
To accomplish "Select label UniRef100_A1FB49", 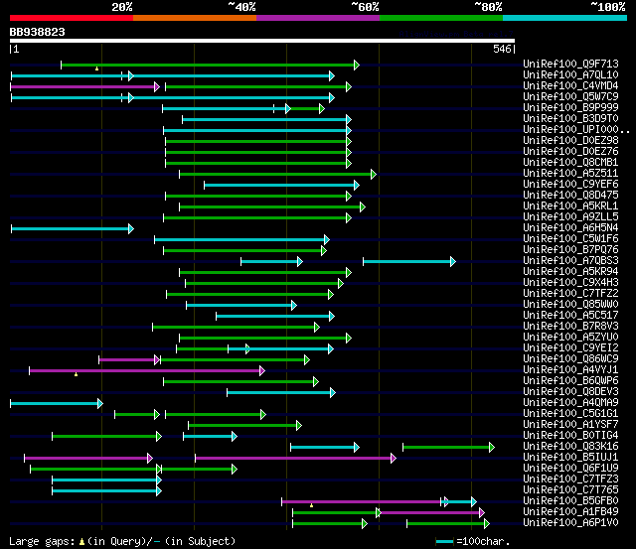I will (x=570, y=512).
